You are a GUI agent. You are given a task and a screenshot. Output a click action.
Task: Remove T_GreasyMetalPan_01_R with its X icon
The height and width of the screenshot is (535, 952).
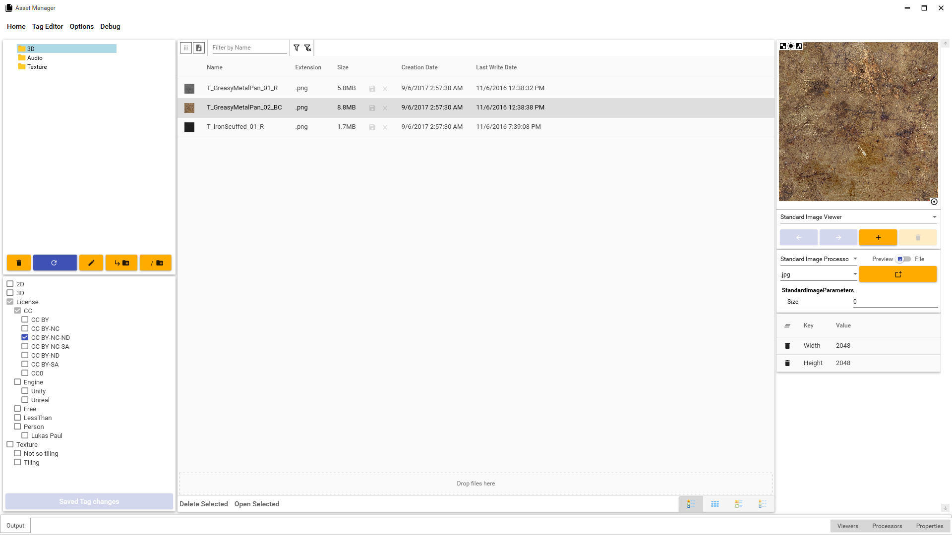point(385,89)
